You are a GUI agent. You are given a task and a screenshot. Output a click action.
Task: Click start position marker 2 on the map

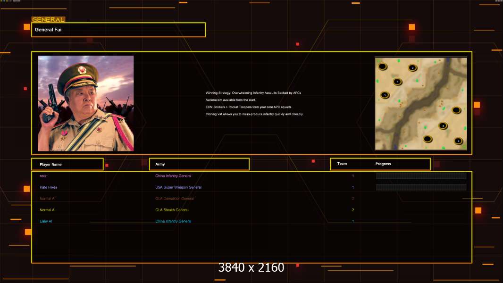(412, 67)
